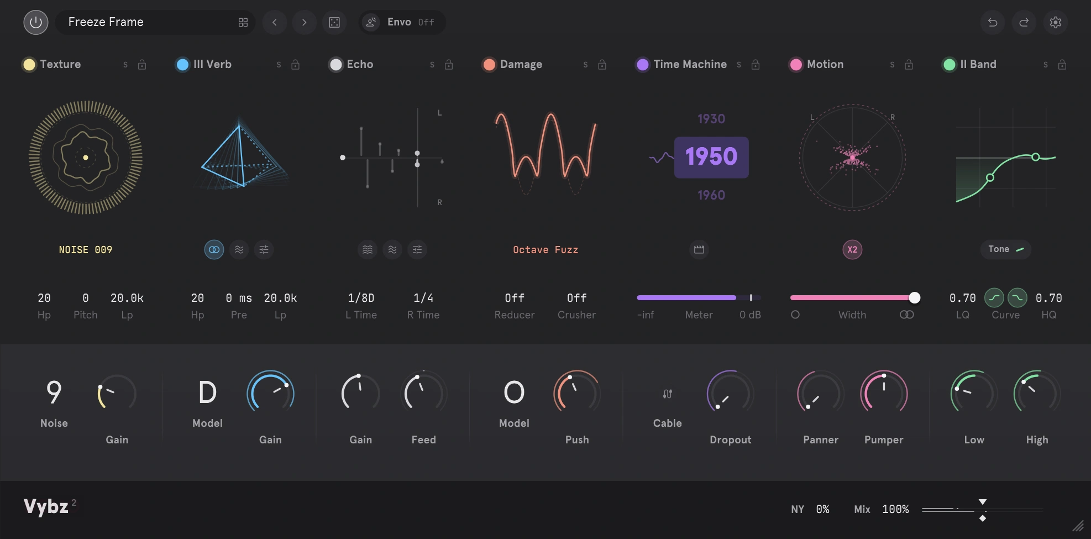
Task: Open the preset browser grid icon
Action: click(243, 23)
